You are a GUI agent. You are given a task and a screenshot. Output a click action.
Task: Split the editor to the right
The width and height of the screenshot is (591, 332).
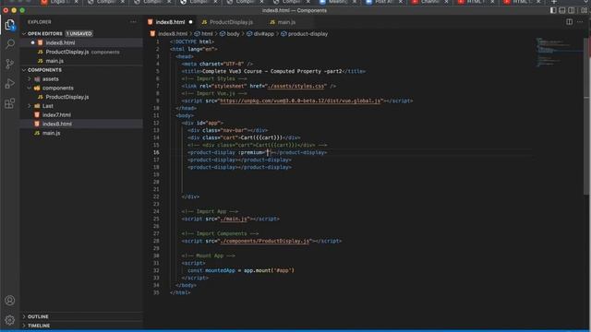569,22
